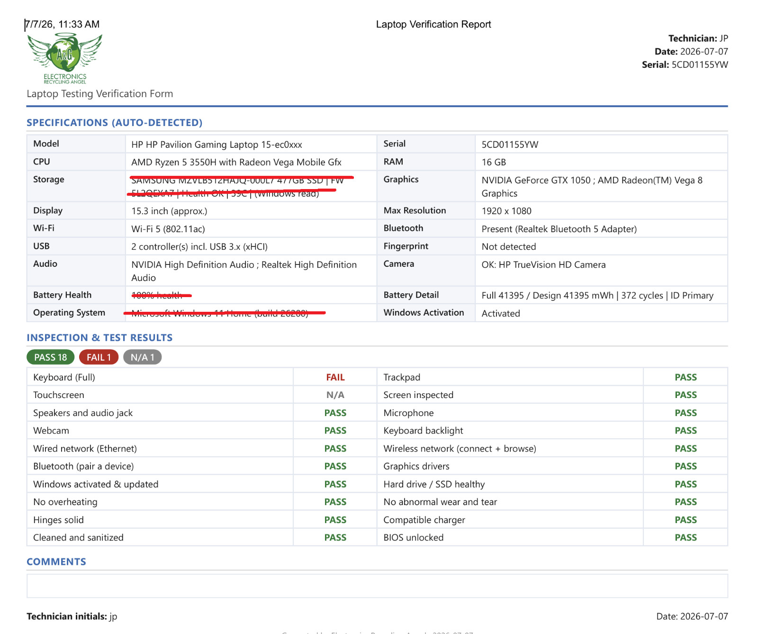
Task: Click the Laptop Testing Verification Form heading
Action: click(100, 94)
